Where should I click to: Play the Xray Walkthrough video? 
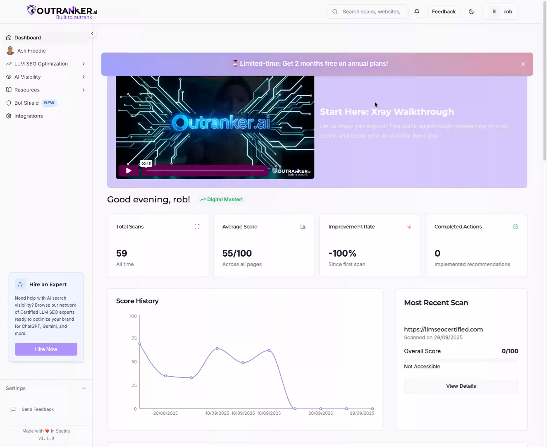click(x=129, y=171)
